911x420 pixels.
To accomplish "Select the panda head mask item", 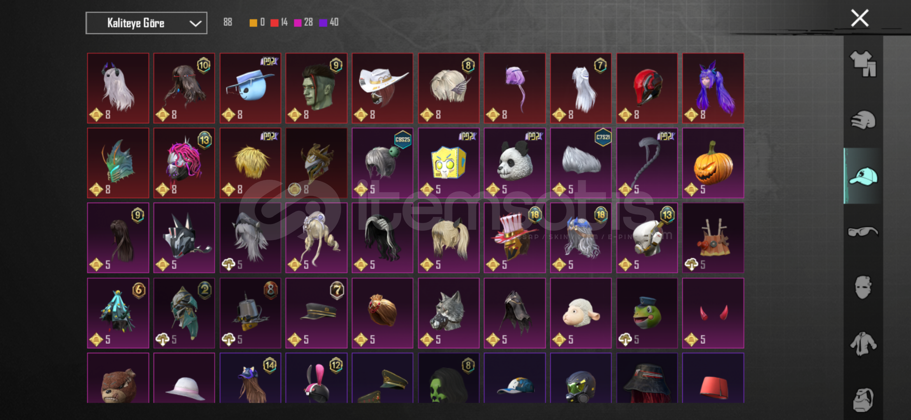I will click(x=514, y=163).
